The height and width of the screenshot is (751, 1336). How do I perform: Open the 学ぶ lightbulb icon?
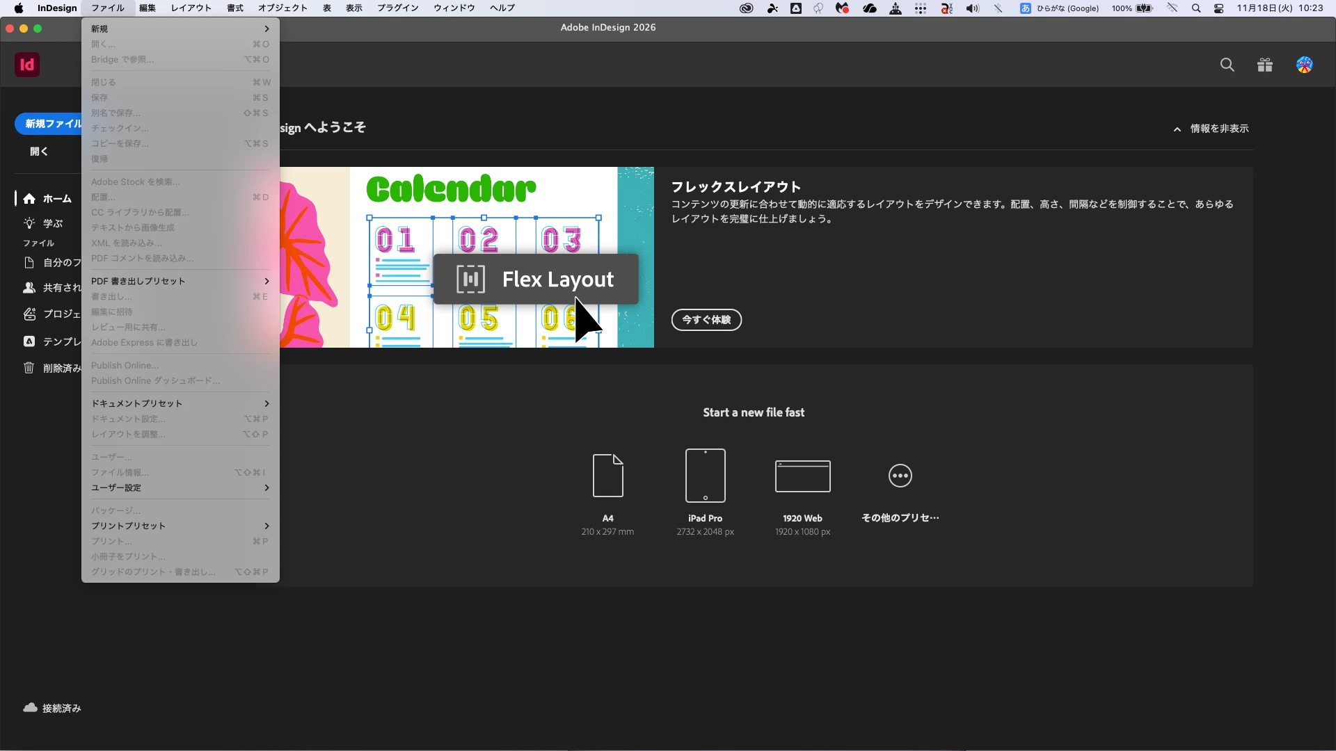coord(29,223)
